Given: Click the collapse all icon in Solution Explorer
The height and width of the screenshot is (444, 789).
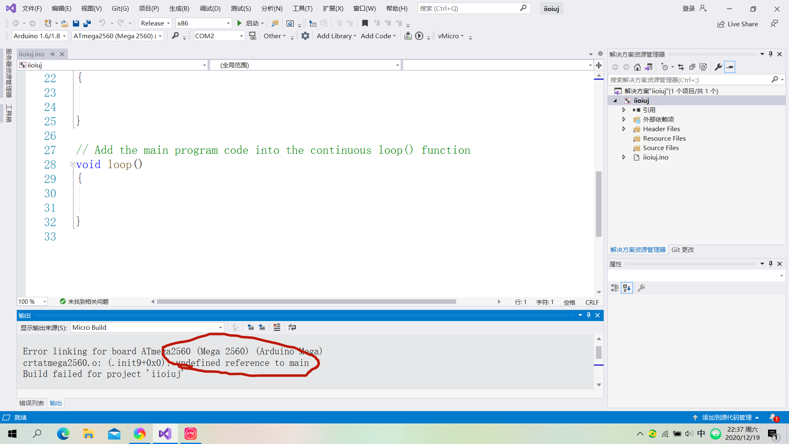Looking at the screenshot, I should coord(692,67).
